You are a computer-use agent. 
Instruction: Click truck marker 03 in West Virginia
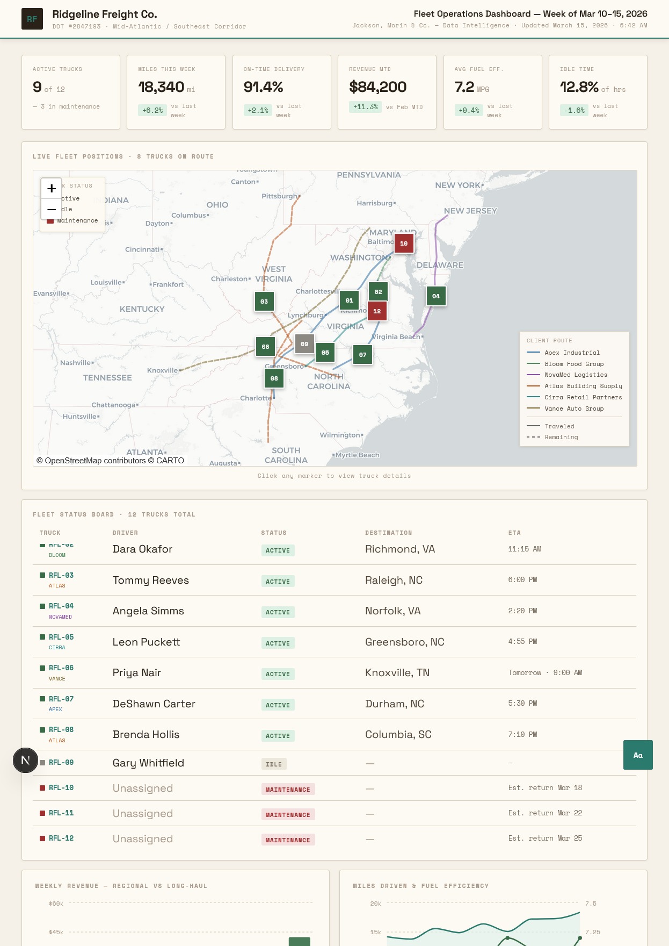264,302
